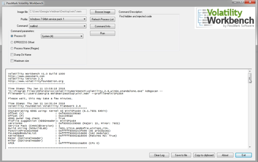The width and height of the screenshot is (258, 162).
Task: Click the log scrollbar thumb
Action: [x=250, y=78]
